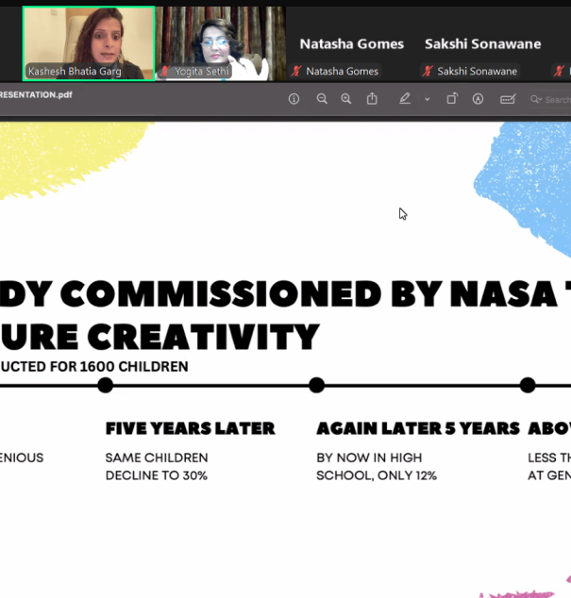
Task: Click the PRESENTATION.pdf window title
Action: 36,94
